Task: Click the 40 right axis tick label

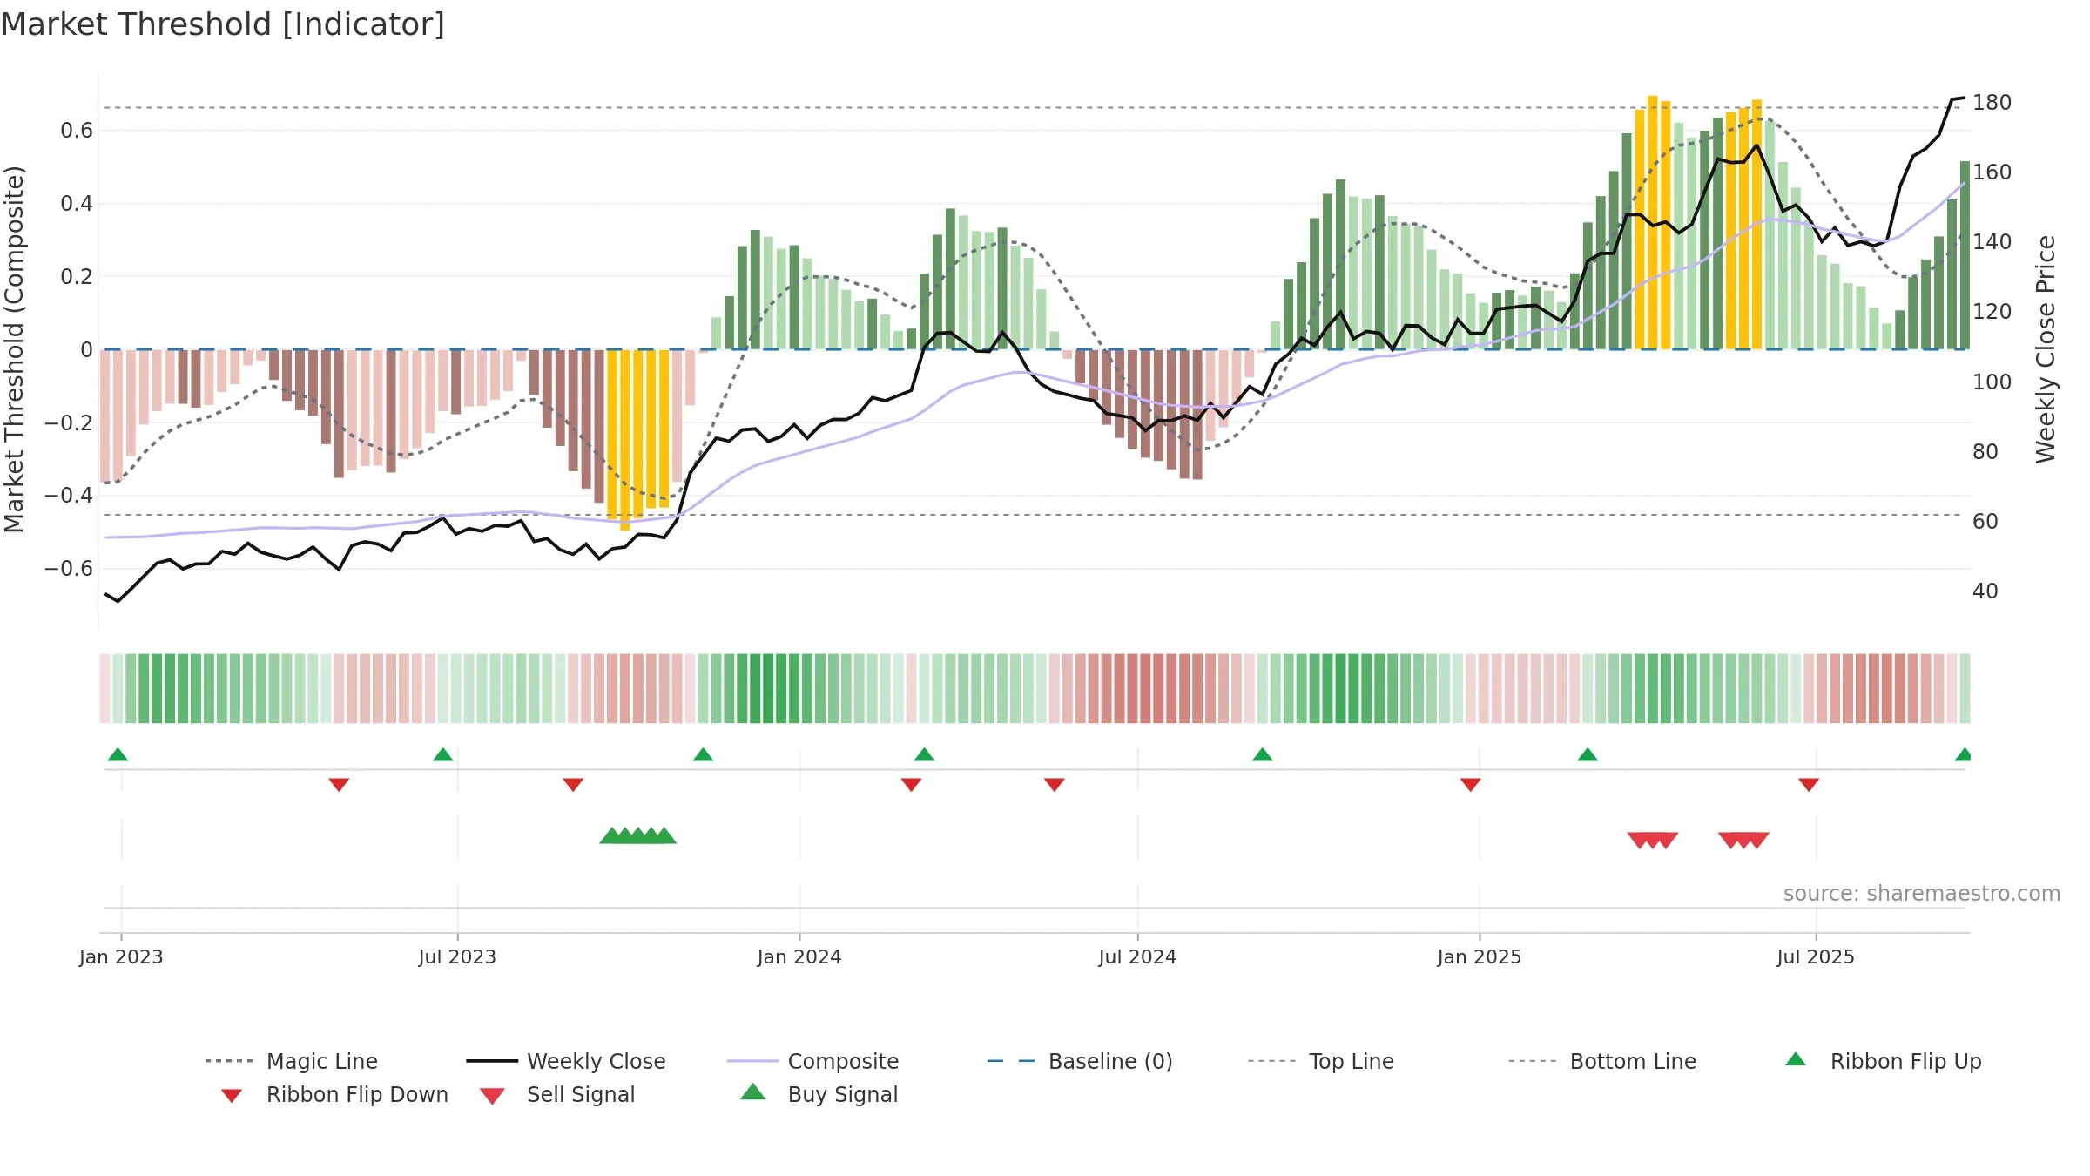Action: click(x=1985, y=591)
